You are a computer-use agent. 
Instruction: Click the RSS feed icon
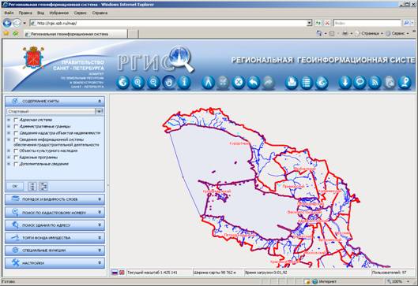click(375, 82)
